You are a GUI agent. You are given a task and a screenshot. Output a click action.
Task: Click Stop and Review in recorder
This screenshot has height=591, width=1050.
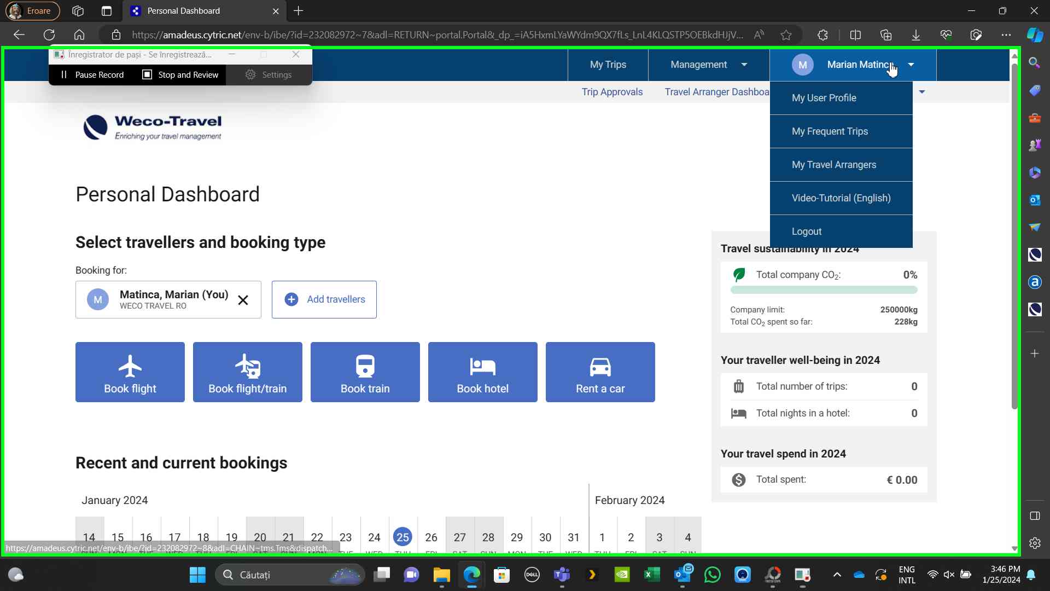(x=180, y=75)
